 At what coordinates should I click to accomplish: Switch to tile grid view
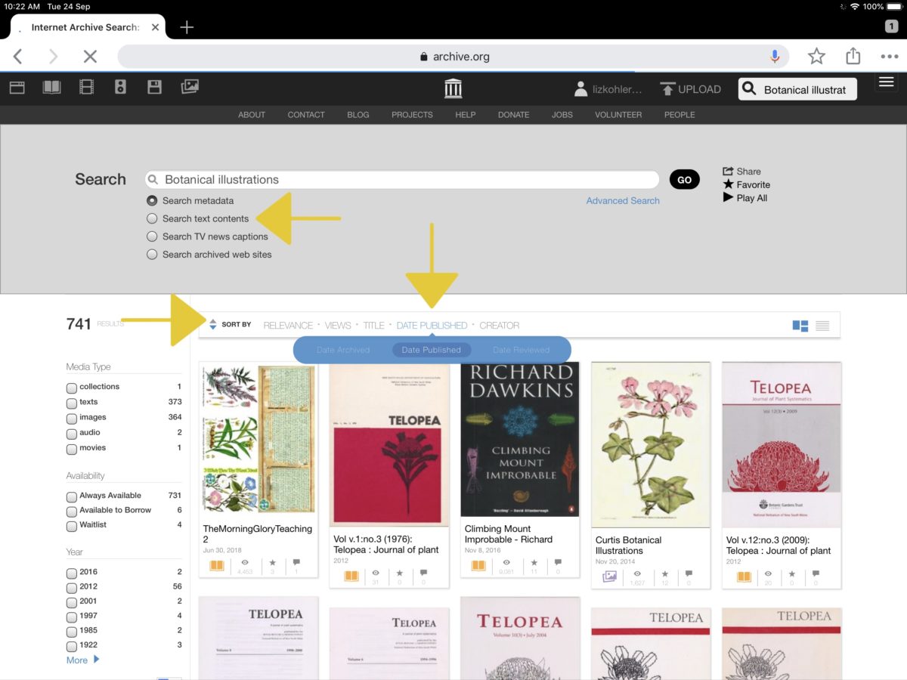pyautogui.click(x=800, y=326)
